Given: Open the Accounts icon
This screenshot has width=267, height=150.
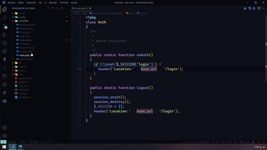Looking at the screenshot, I should tap(5, 127).
